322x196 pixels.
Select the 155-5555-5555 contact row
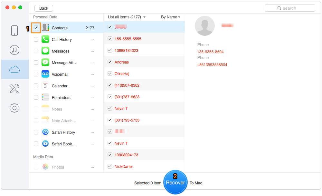(x=144, y=39)
